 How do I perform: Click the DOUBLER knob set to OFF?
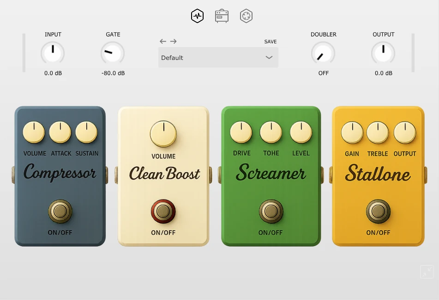tap(323, 53)
